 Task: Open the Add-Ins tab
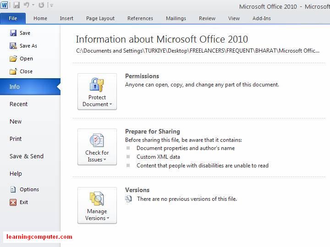click(x=262, y=18)
